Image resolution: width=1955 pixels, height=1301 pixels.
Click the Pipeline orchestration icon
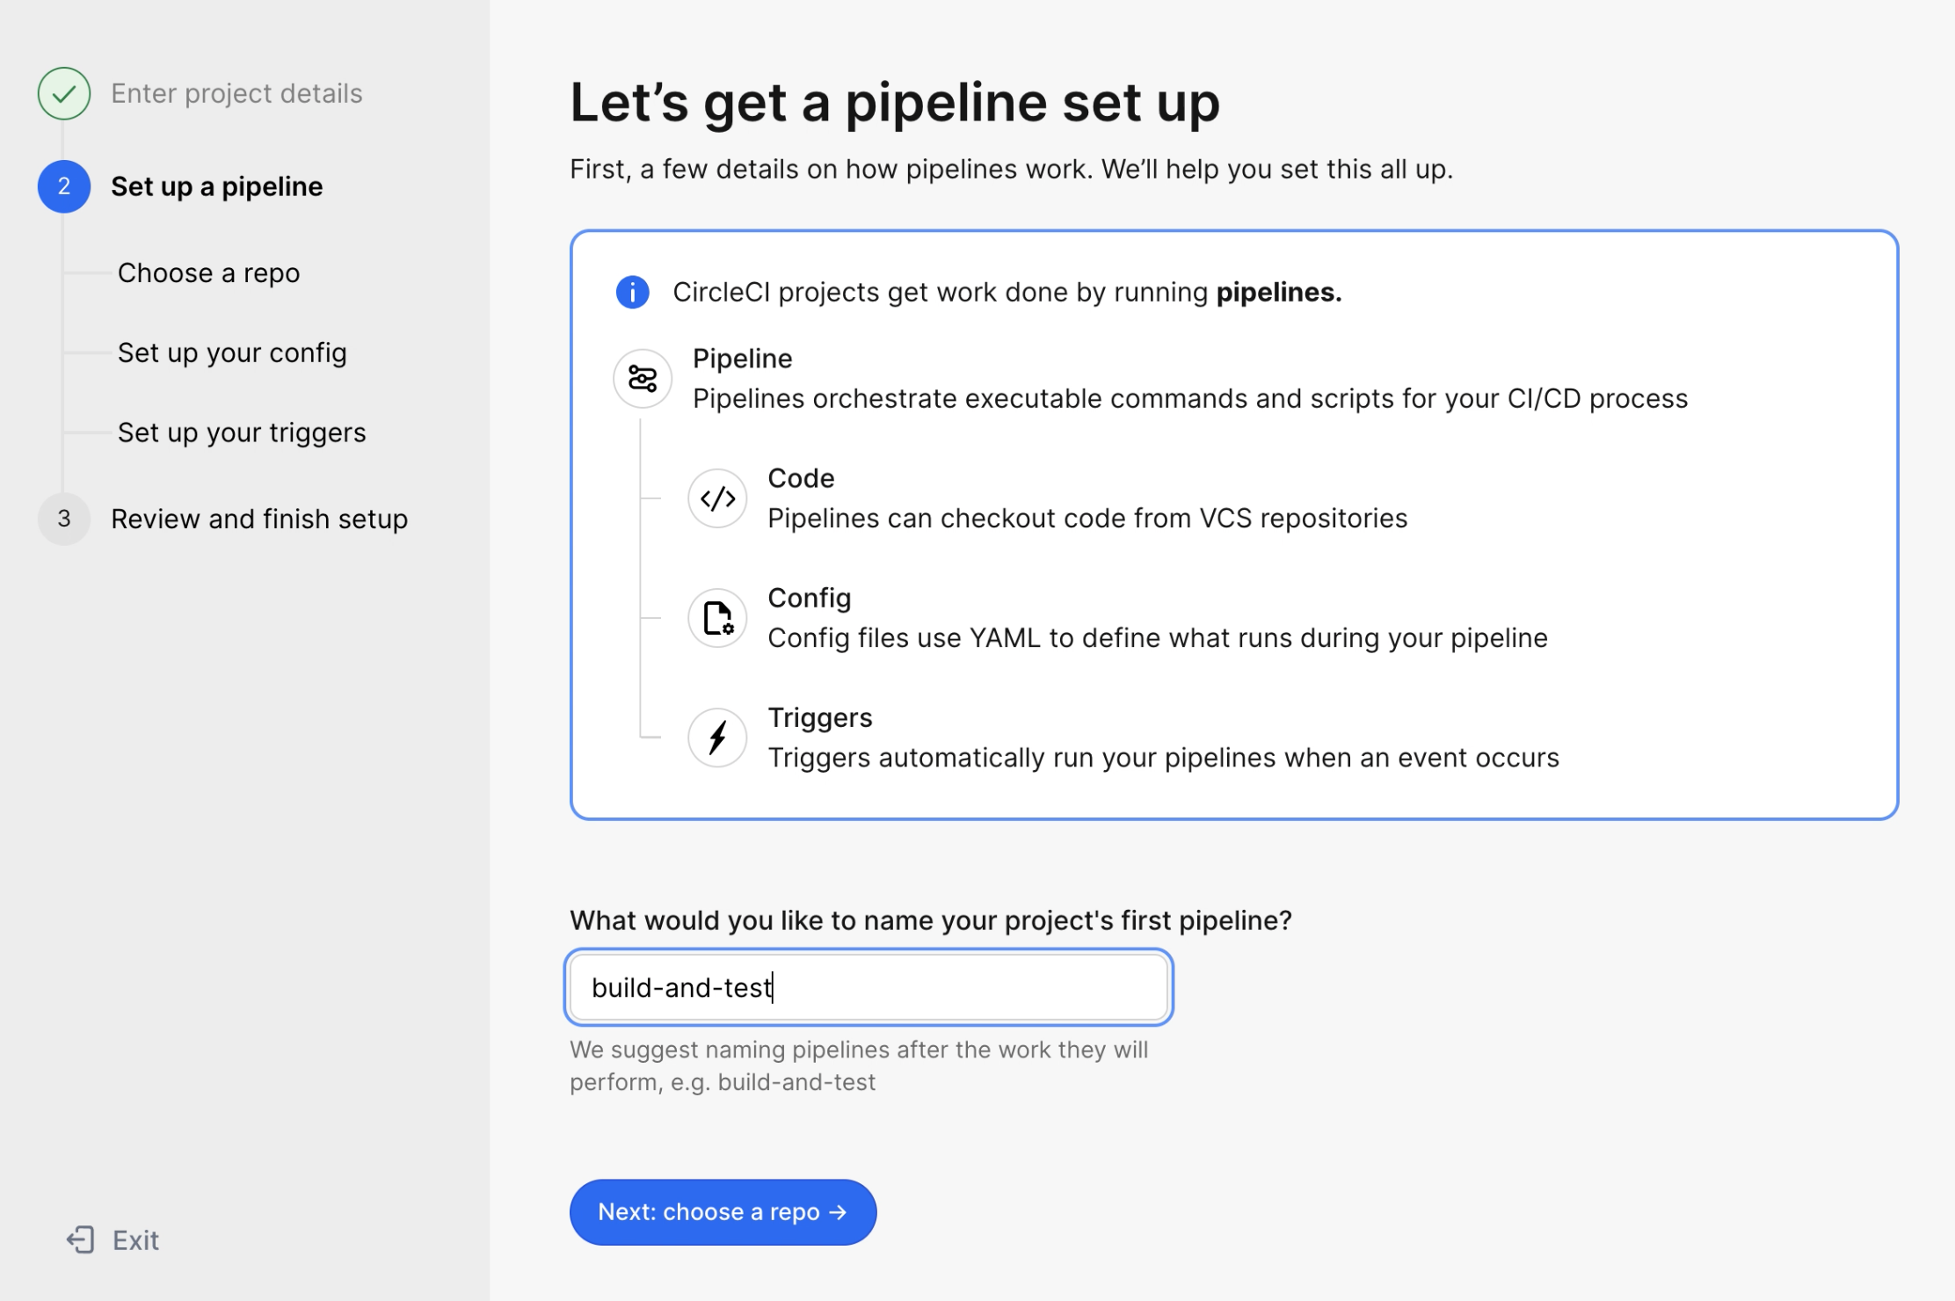point(643,379)
